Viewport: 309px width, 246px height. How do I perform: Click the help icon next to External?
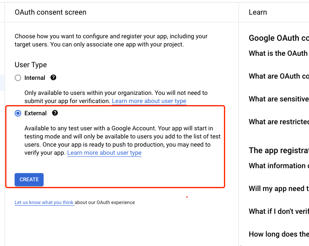(55, 113)
